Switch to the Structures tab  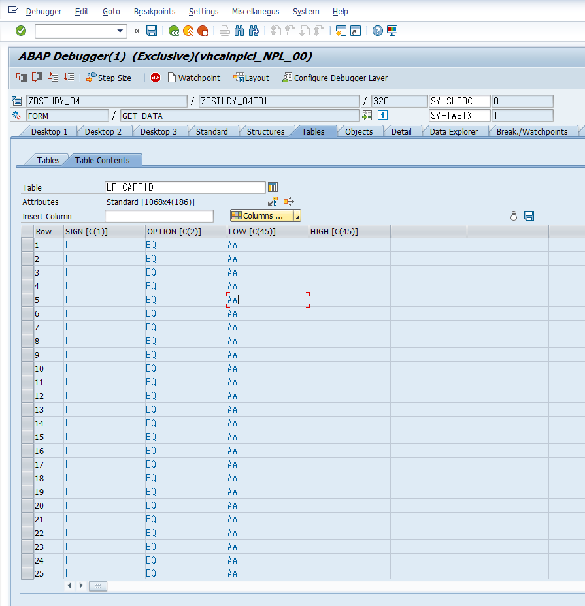coord(266,131)
